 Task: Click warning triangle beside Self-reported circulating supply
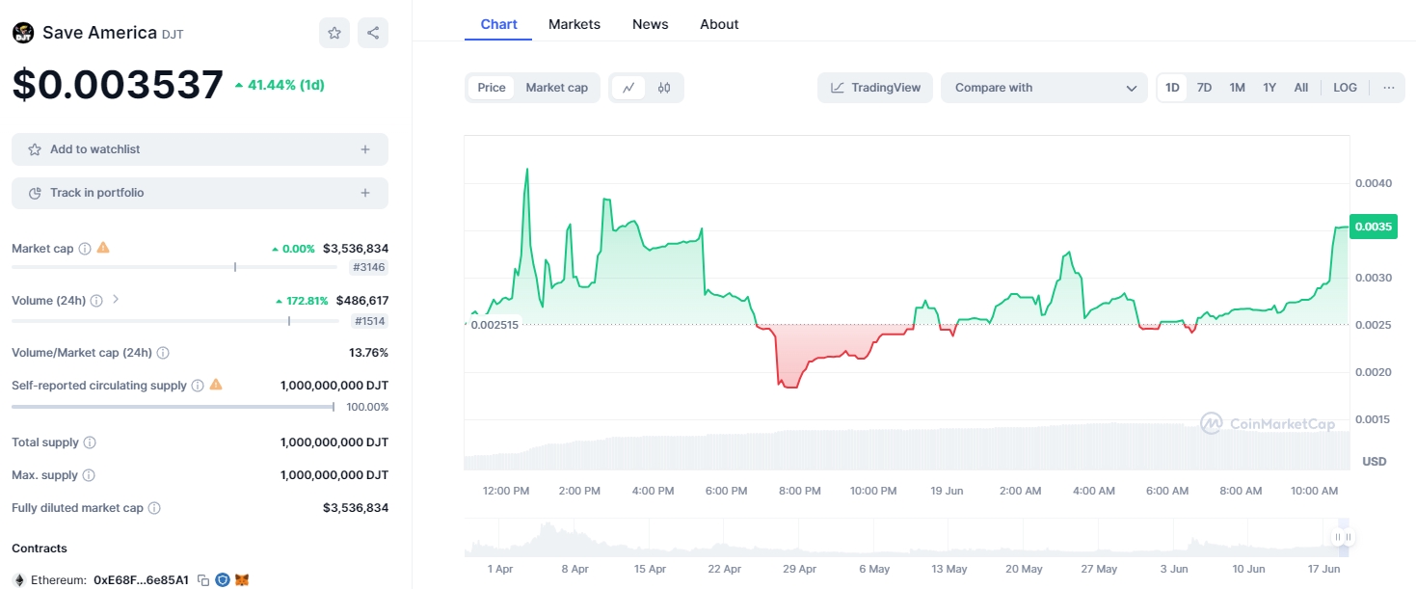[216, 385]
